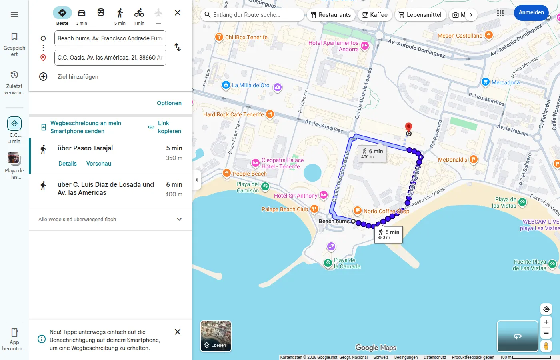Select public transit mode
The image size is (560, 360).
click(101, 13)
